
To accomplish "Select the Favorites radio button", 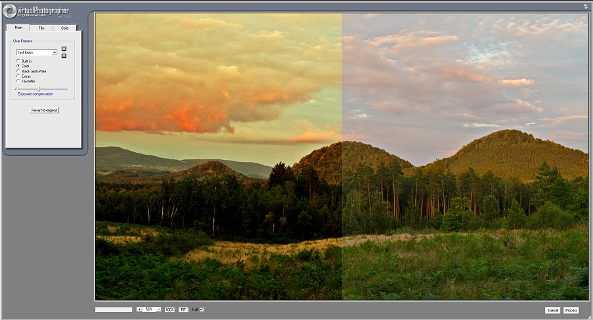I will [x=18, y=81].
